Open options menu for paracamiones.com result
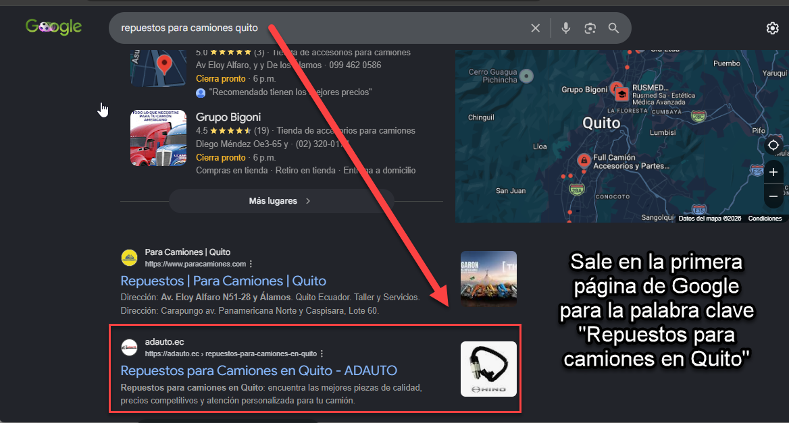 pos(251,264)
